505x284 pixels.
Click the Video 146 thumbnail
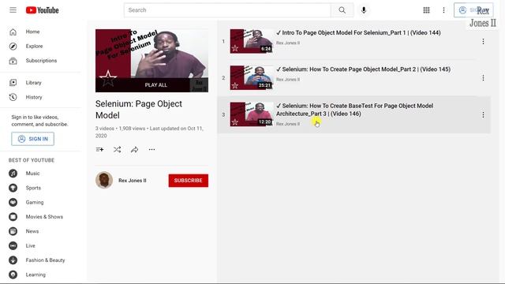252,114
